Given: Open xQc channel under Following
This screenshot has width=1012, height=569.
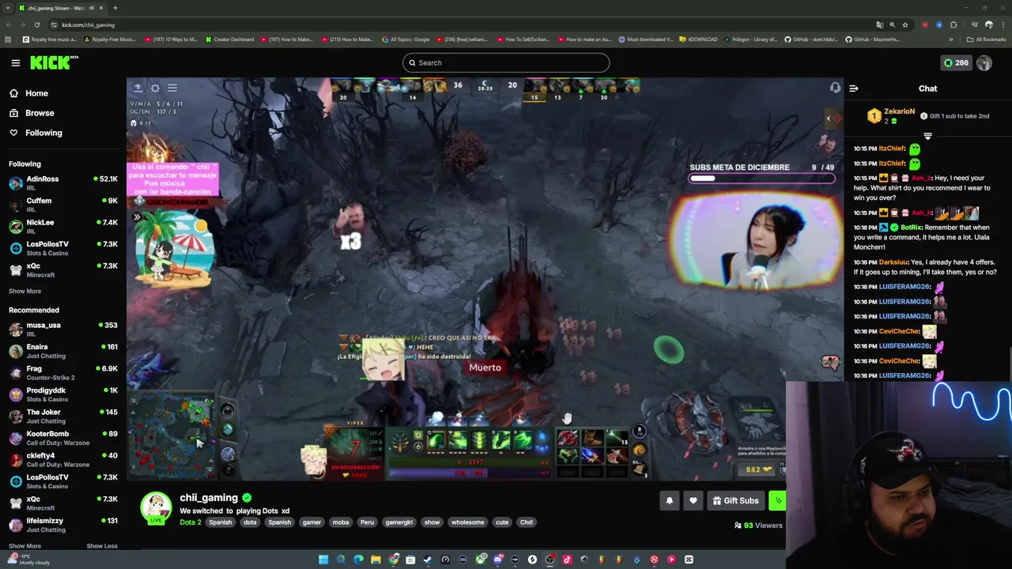Looking at the screenshot, I should [x=63, y=269].
